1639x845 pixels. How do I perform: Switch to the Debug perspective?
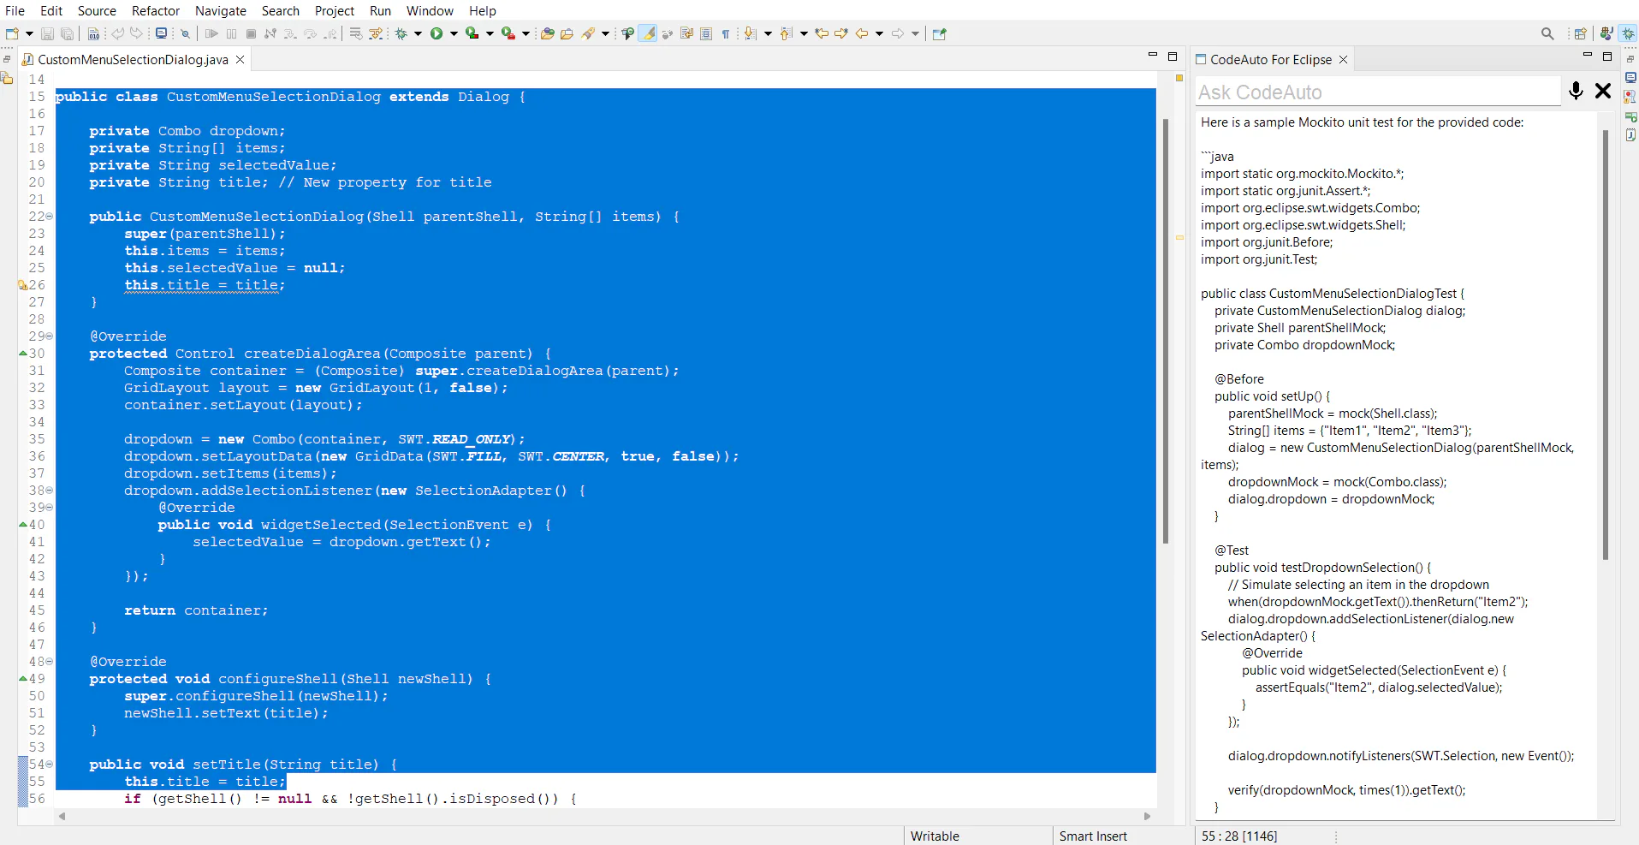coord(1628,33)
